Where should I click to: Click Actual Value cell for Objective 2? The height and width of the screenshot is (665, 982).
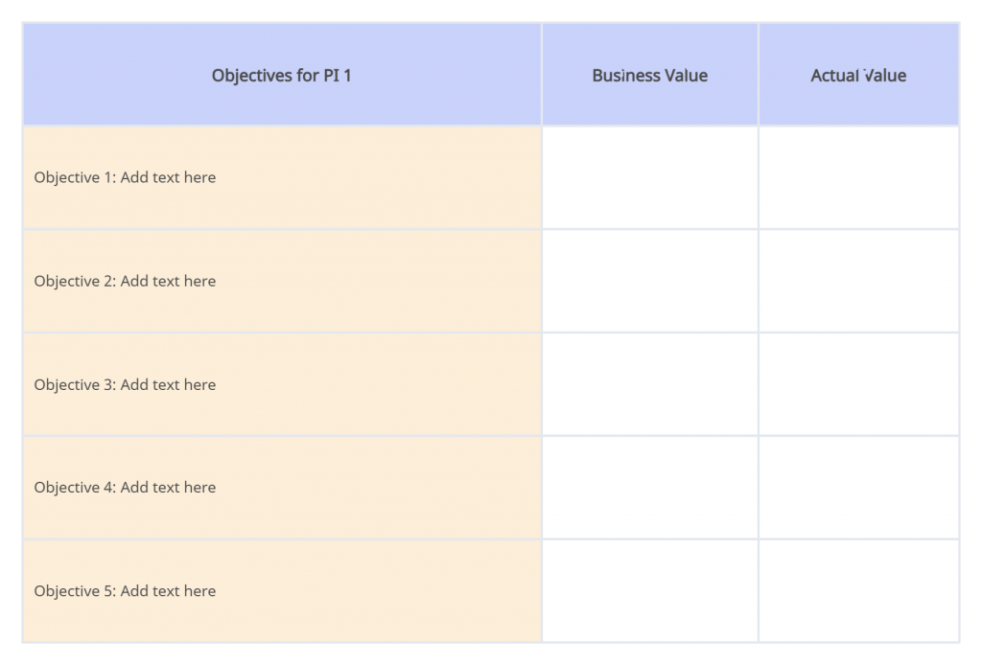pos(858,281)
